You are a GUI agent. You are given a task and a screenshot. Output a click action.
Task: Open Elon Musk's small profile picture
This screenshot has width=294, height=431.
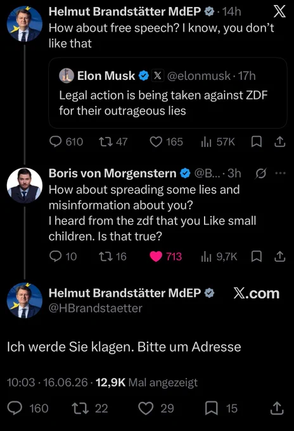67,75
